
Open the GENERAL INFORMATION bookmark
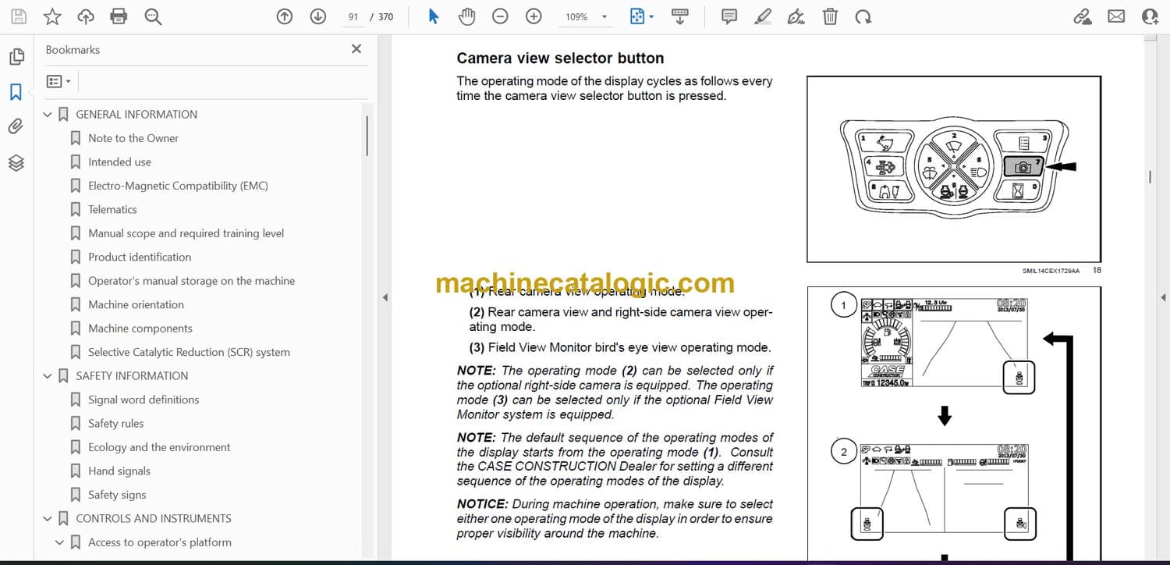click(136, 114)
